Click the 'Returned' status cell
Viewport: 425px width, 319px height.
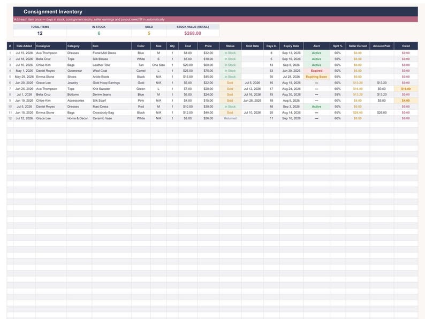click(230, 118)
